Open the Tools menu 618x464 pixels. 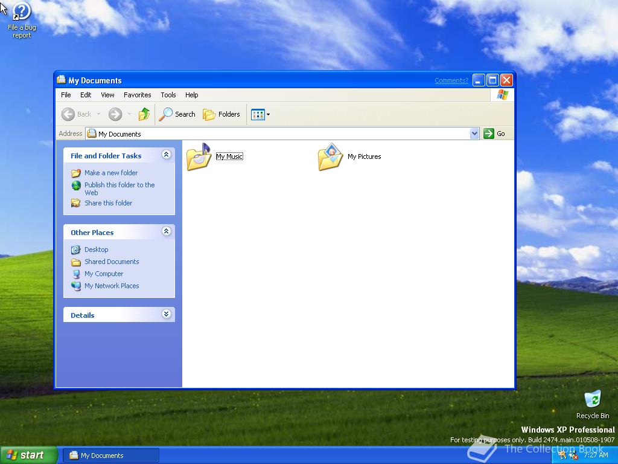pyautogui.click(x=168, y=95)
